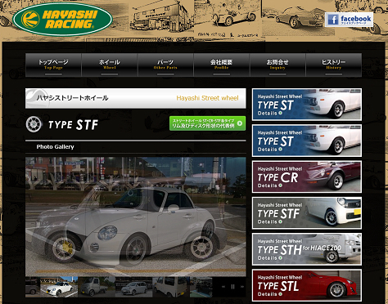
Task: Open the Top Page menu item
Action: 53,65
